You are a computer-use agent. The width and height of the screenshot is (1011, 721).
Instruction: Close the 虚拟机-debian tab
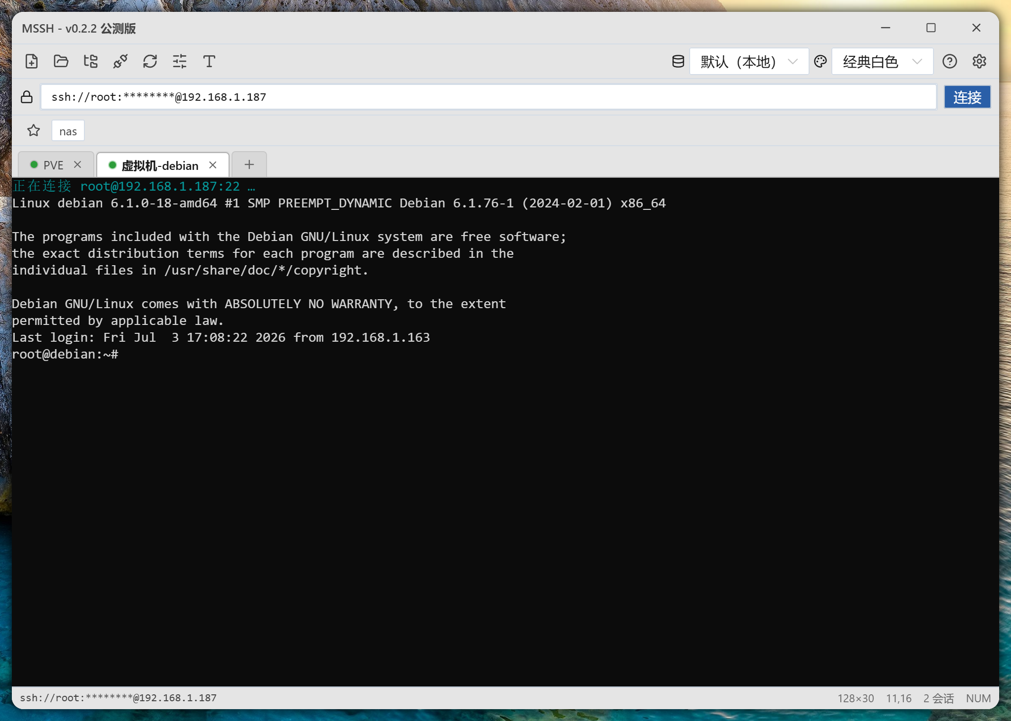coord(213,165)
